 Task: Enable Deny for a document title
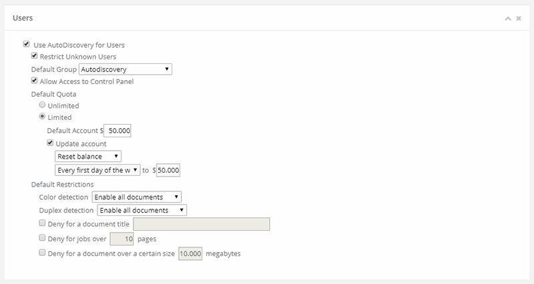(x=43, y=224)
